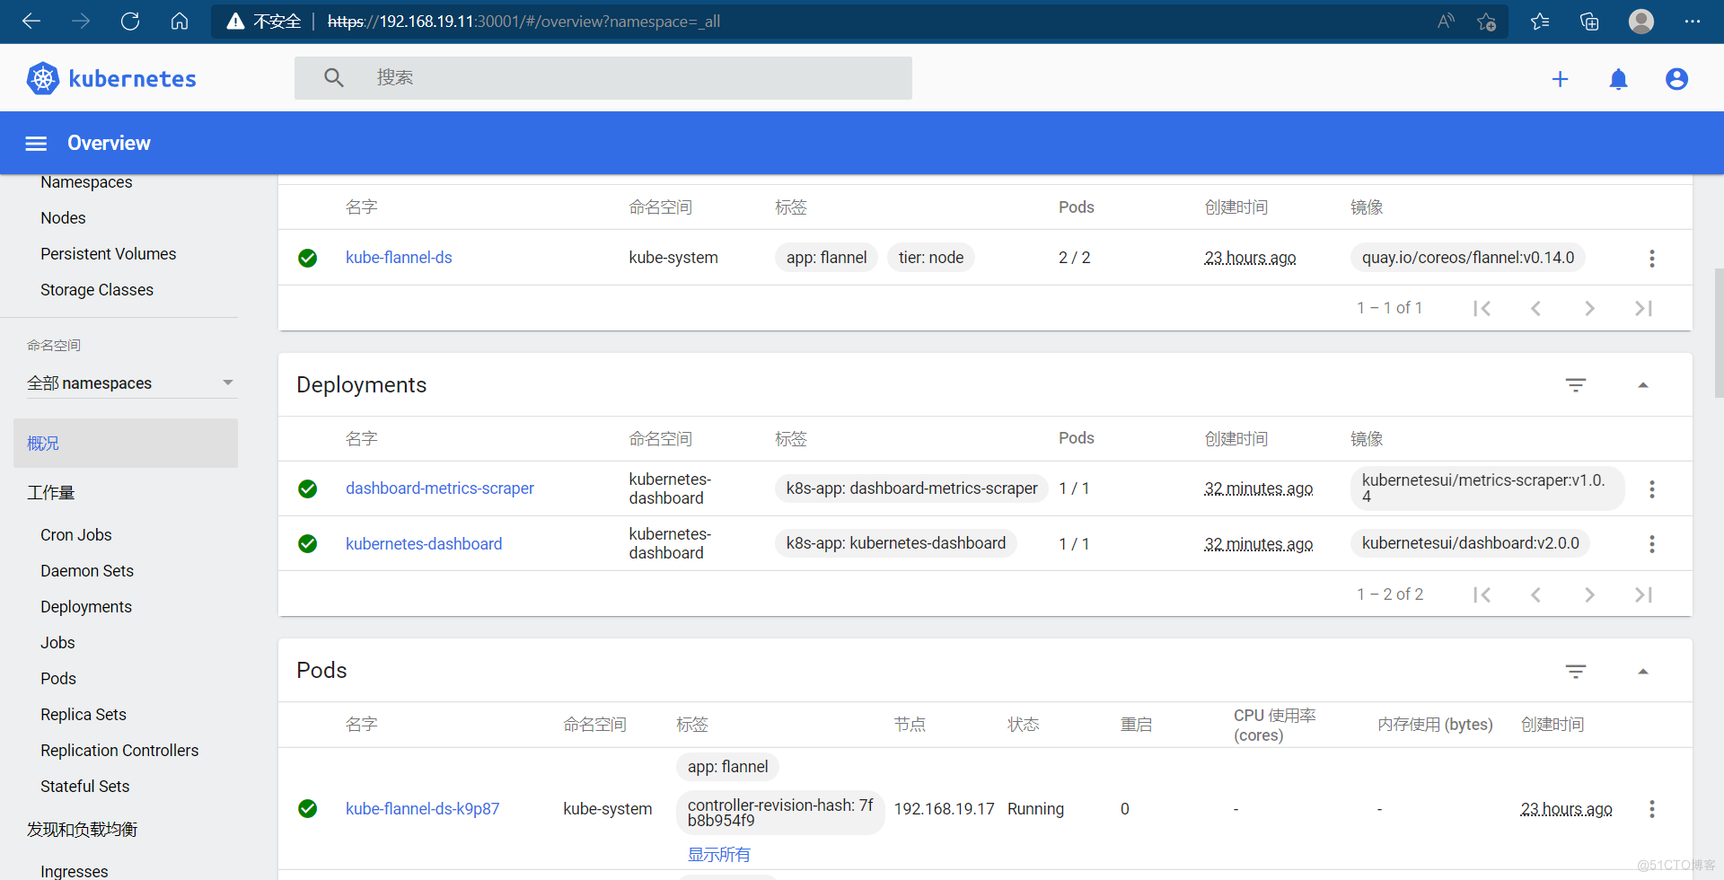Go to browser home page icon

180,21
